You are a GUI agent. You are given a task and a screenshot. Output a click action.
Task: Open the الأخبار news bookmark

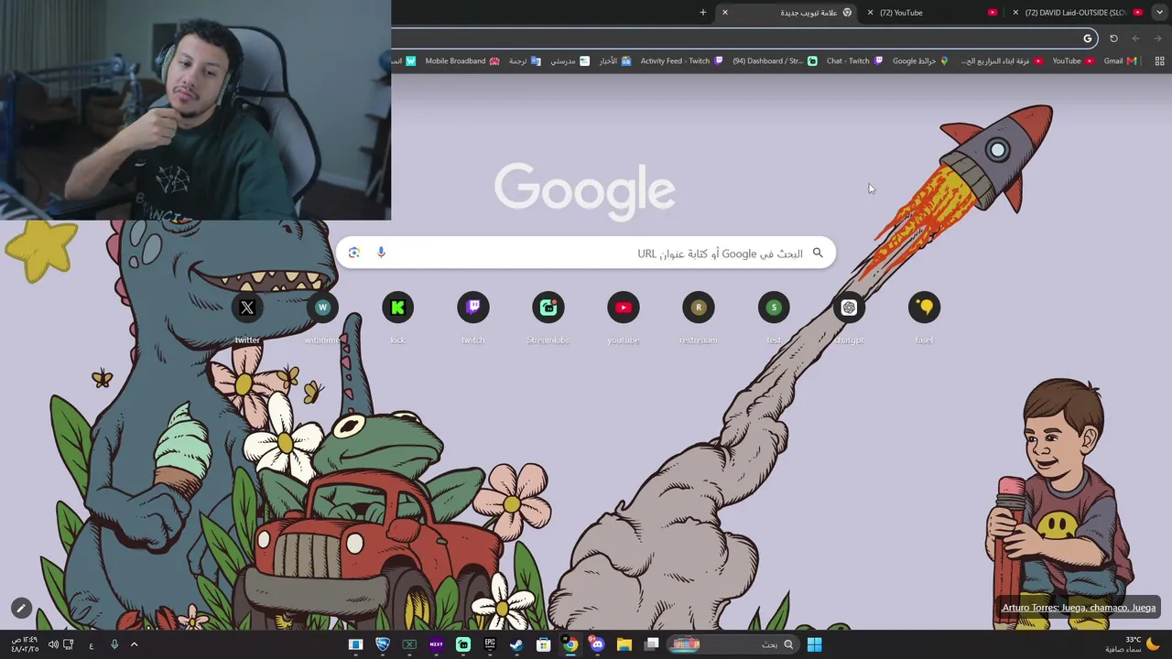coord(615,61)
